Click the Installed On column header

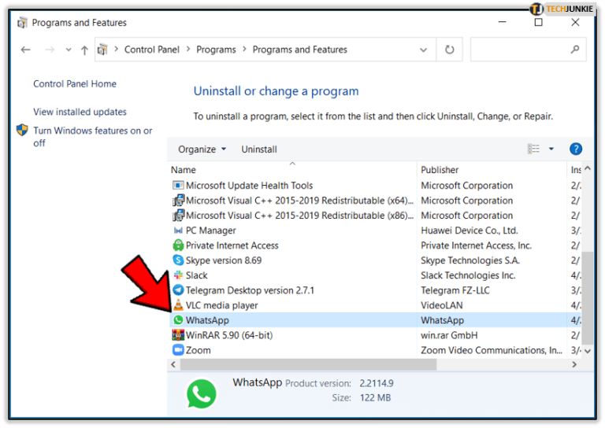tap(575, 169)
